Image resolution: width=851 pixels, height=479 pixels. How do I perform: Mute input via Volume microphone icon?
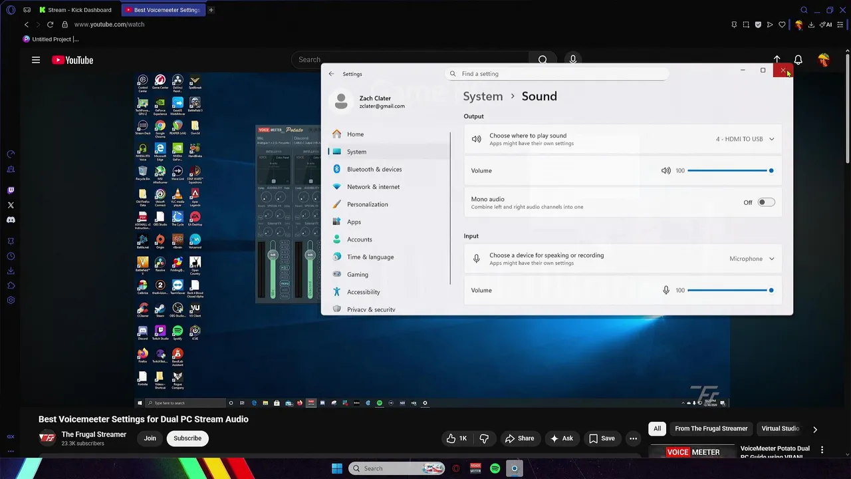[666, 291]
